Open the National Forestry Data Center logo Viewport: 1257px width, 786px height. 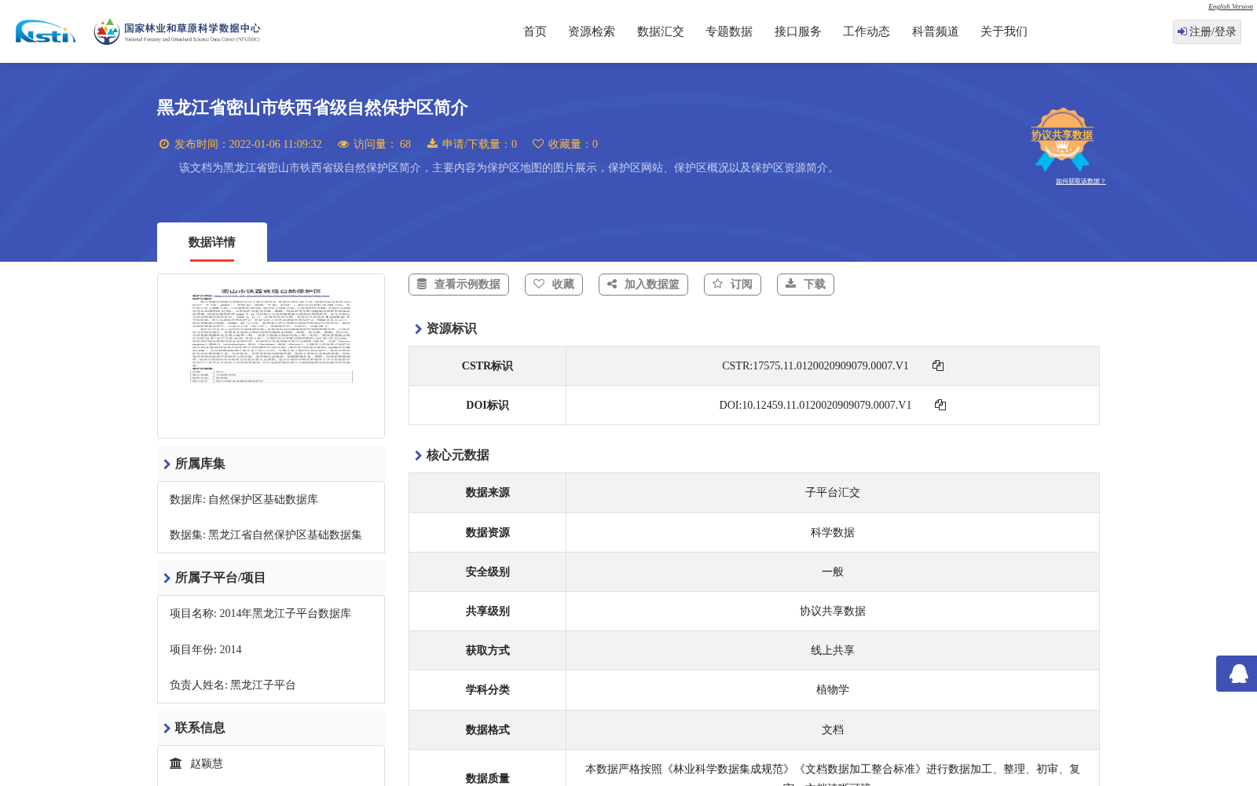pyautogui.click(x=177, y=31)
